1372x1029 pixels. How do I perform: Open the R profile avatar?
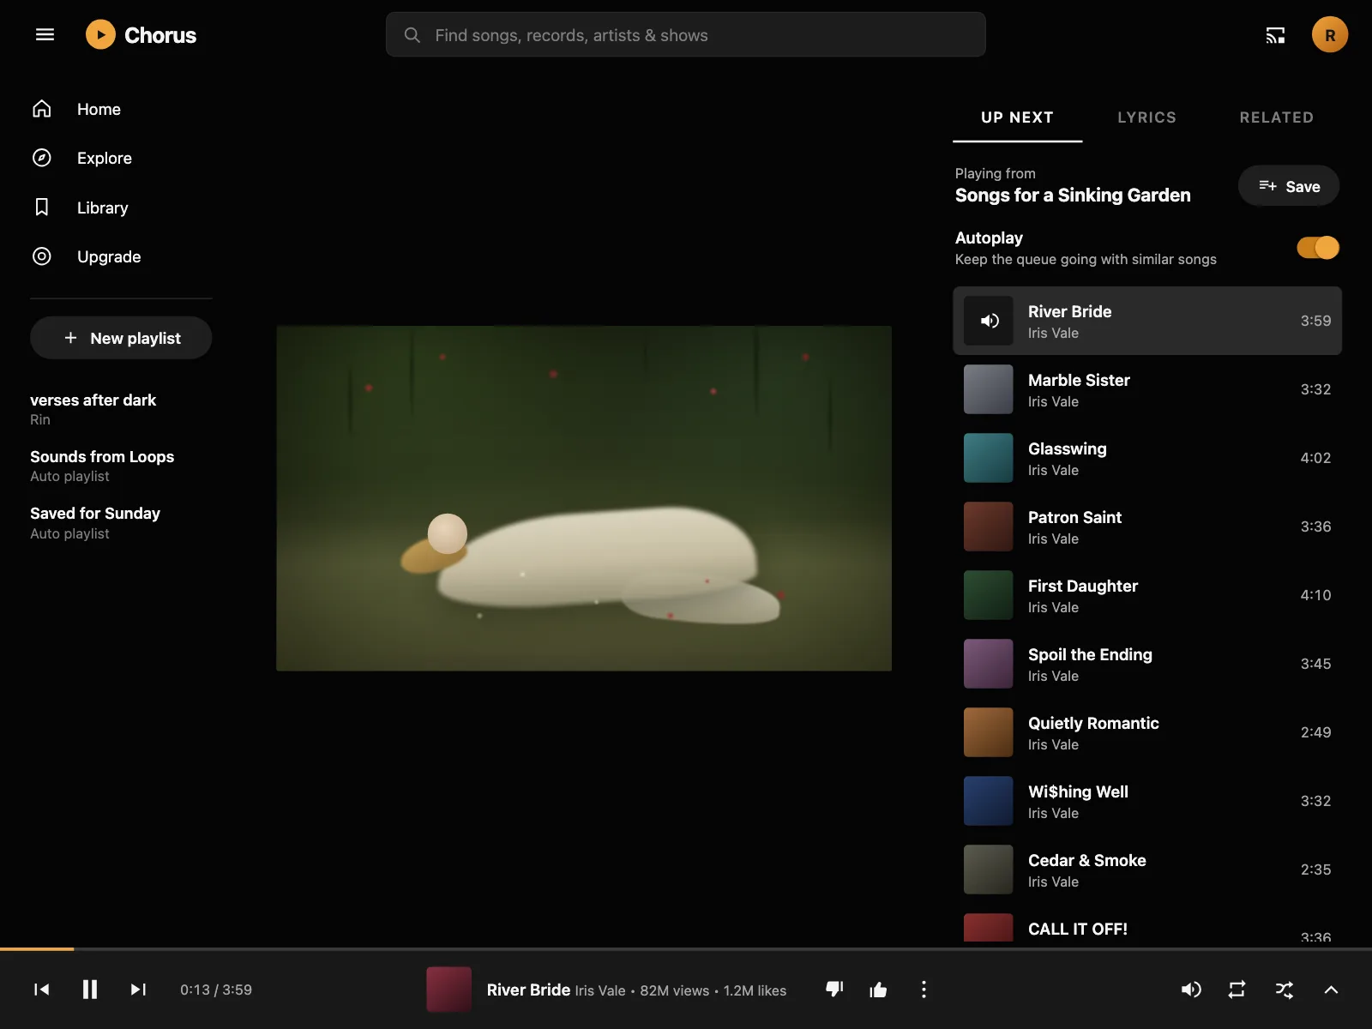(1330, 35)
